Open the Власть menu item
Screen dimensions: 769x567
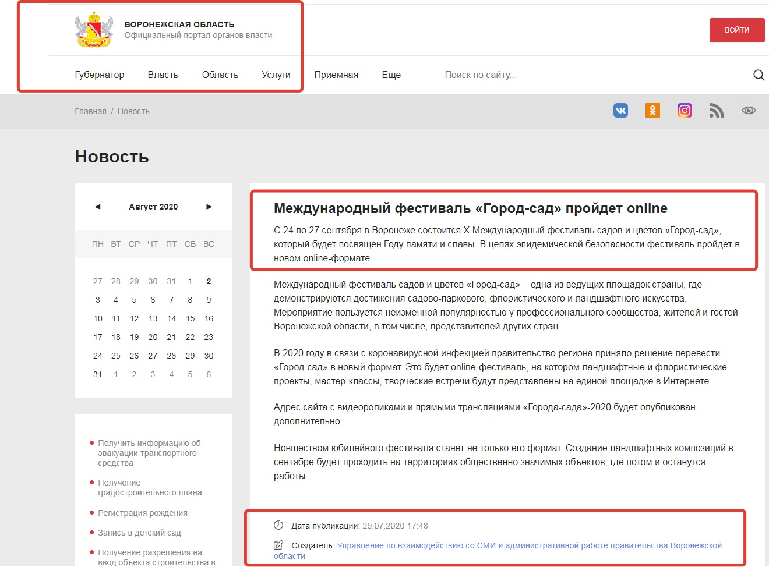pyautogui.click(x=163, y=75)
